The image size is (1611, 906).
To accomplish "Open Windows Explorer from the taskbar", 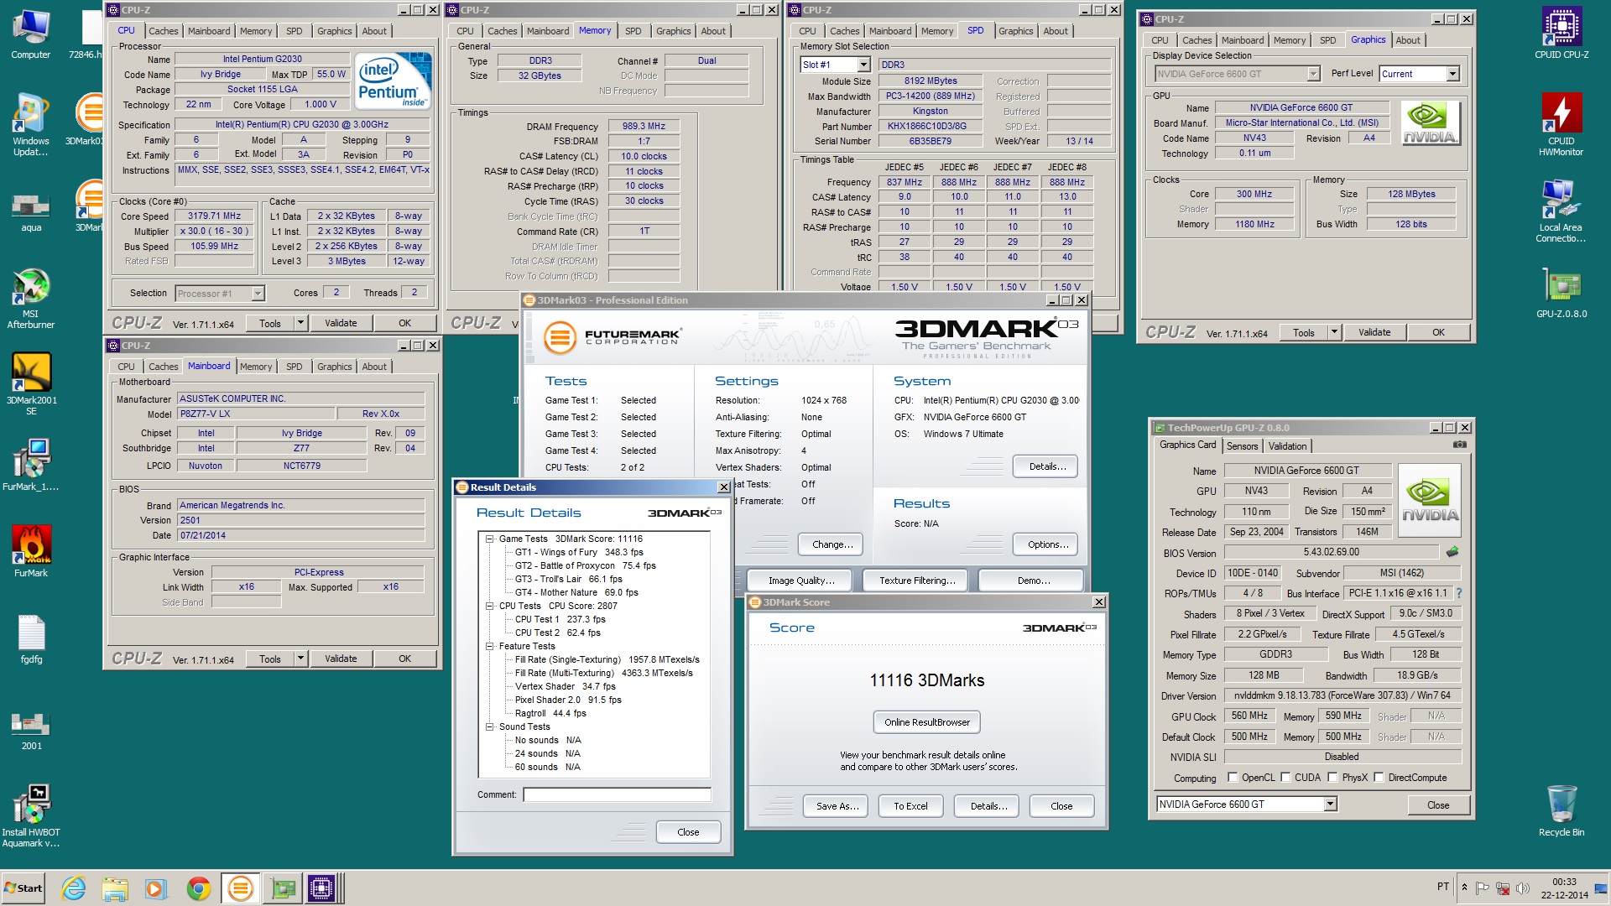I will [114, 888].
